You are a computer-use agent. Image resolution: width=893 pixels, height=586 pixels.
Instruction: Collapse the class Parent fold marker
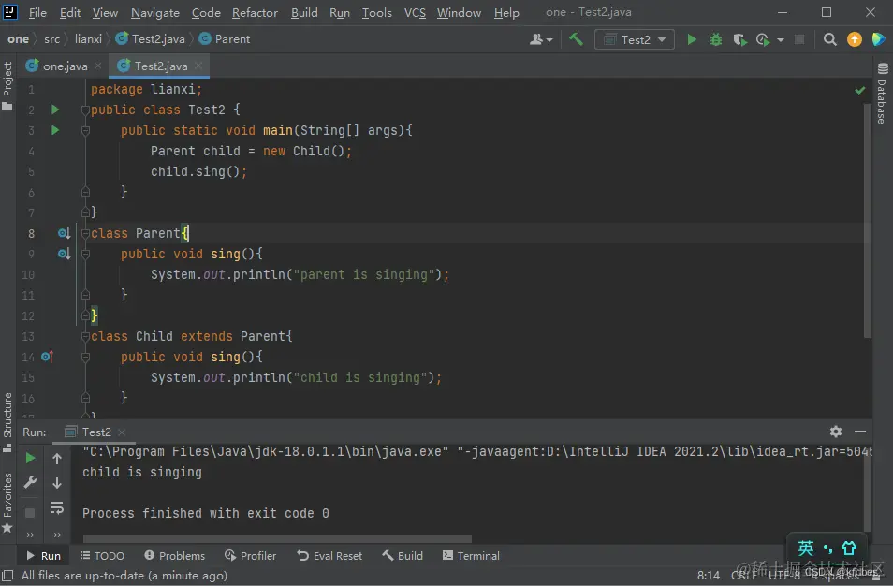[x=85, y=233]
